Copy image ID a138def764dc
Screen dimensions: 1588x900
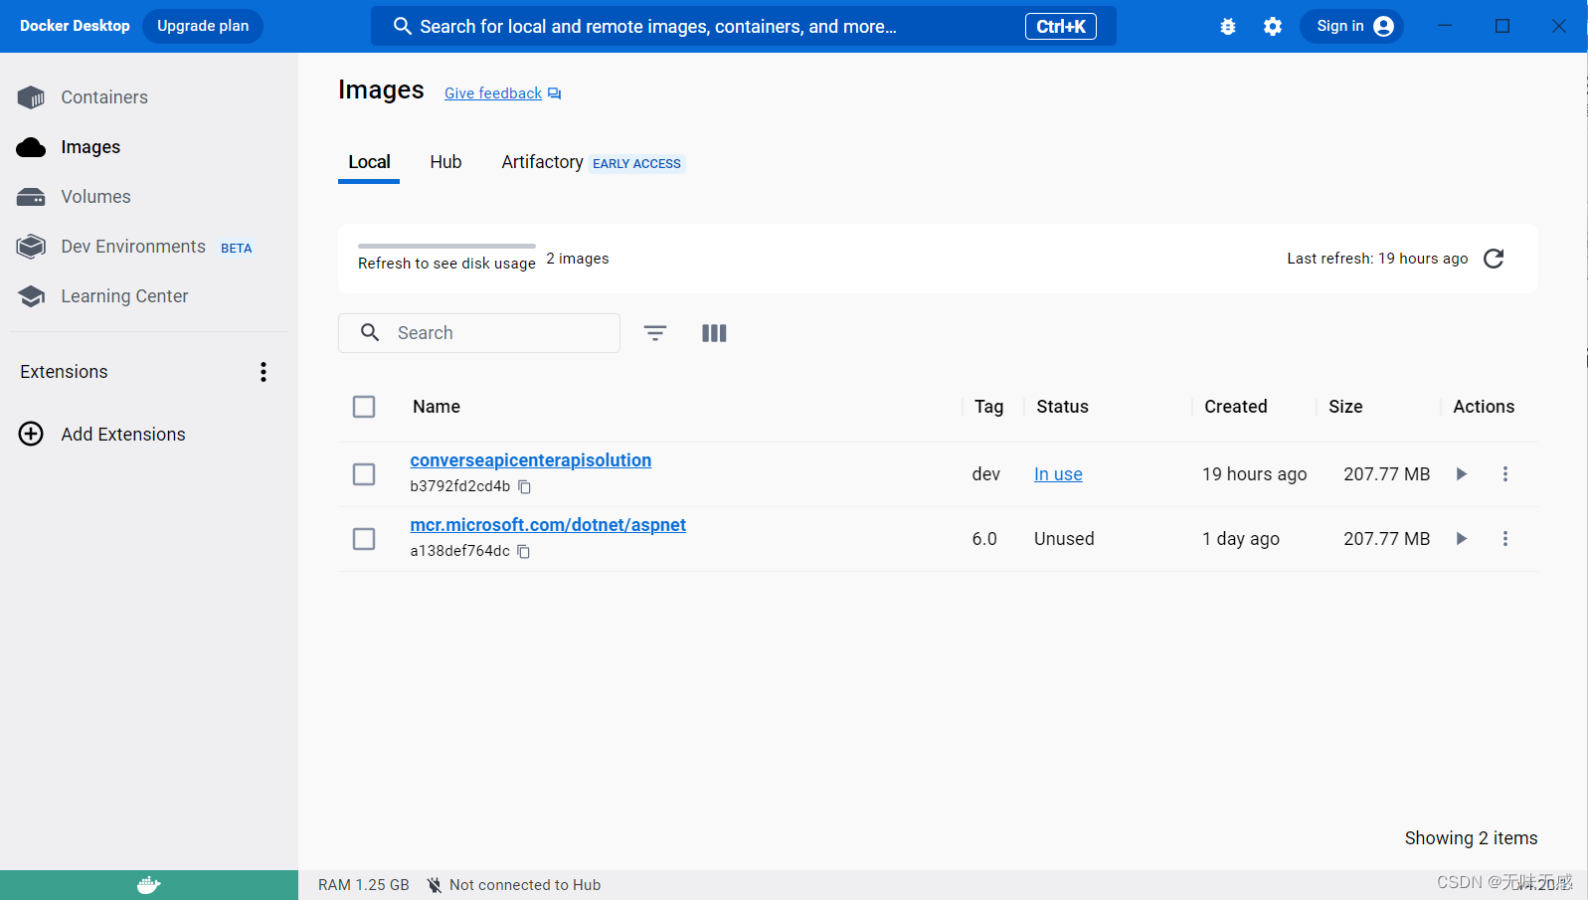point(524,552)
